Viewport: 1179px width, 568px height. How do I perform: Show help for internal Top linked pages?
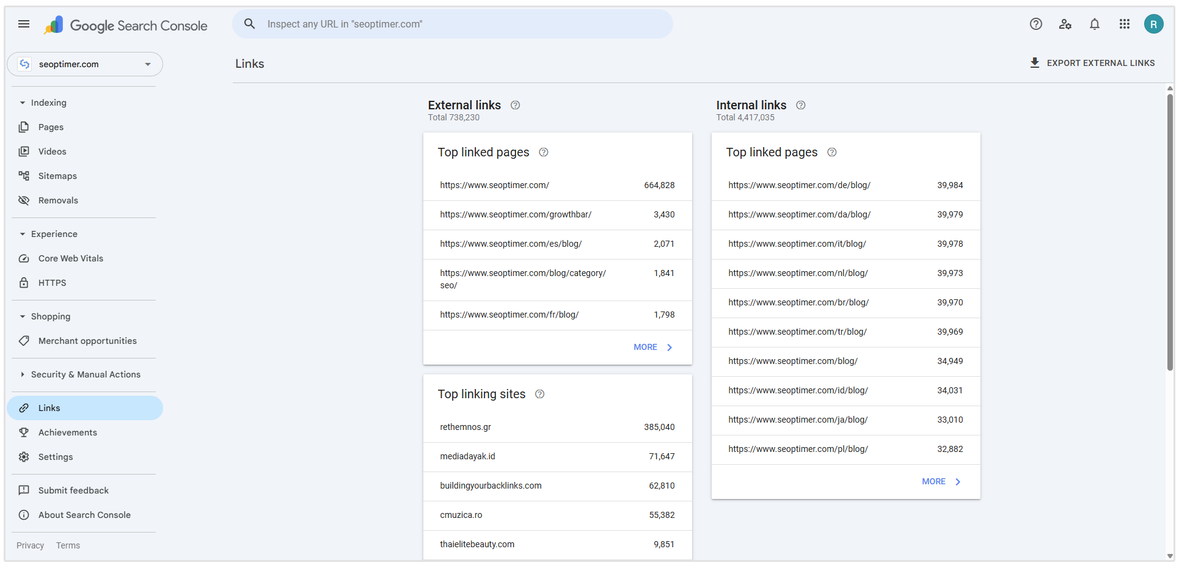pyautogui.click(x=832, y=152)
